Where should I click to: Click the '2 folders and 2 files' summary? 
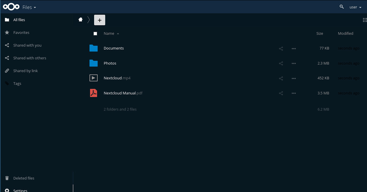(120, 109)
